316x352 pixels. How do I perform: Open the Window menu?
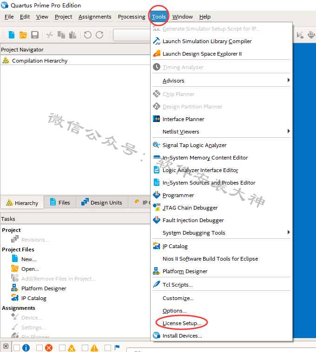tap(183, 17)
